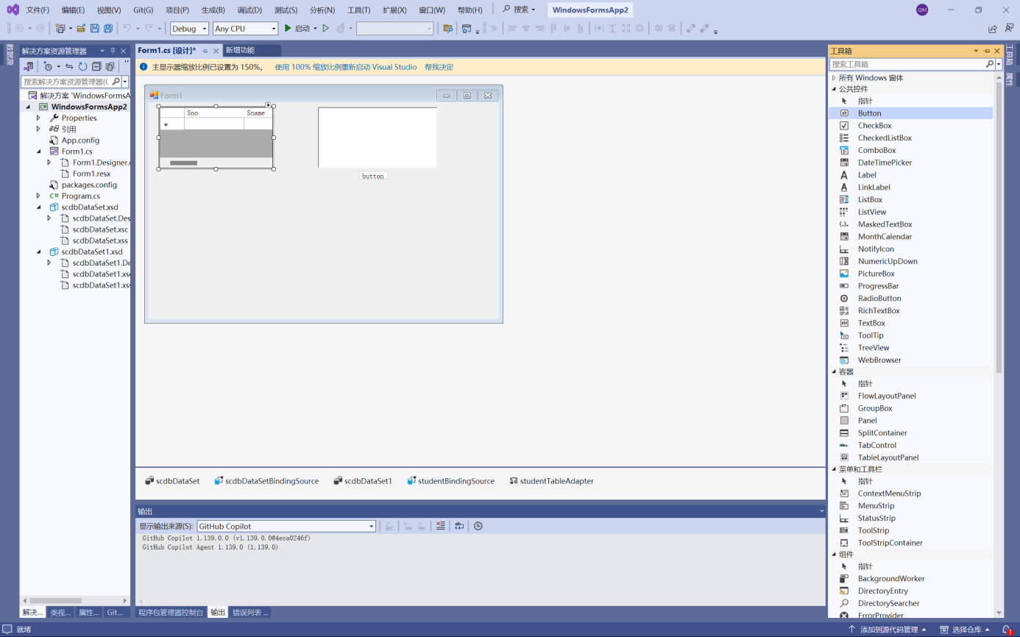Image resolution: width=1020 pixels, height=637 pixels.
Task: Expand the 所有 Windows 窗体 toolbox section
Action: [x=834, y=78]
